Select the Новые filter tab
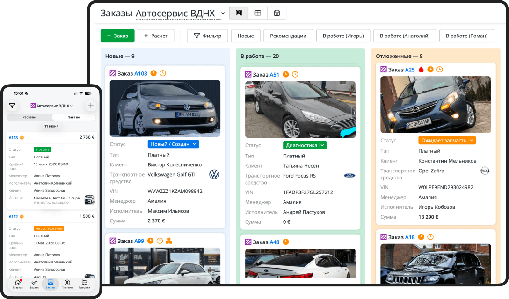 click(246, 36)
